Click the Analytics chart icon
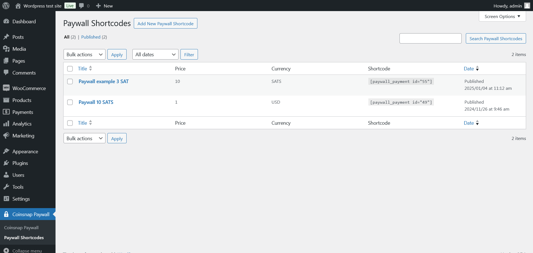 (7, 124)
